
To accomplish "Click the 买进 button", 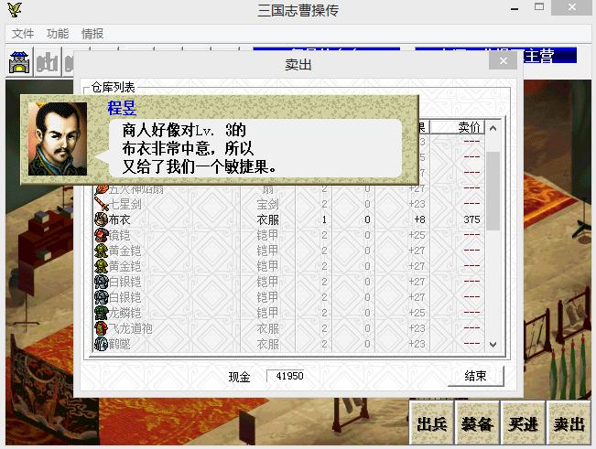I will pos(523,424).
